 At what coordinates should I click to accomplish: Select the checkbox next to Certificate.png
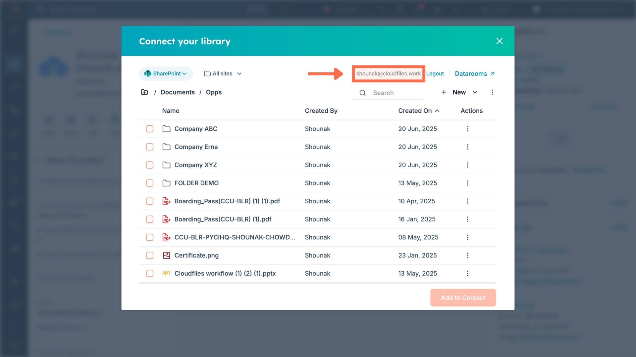[150, 255]
